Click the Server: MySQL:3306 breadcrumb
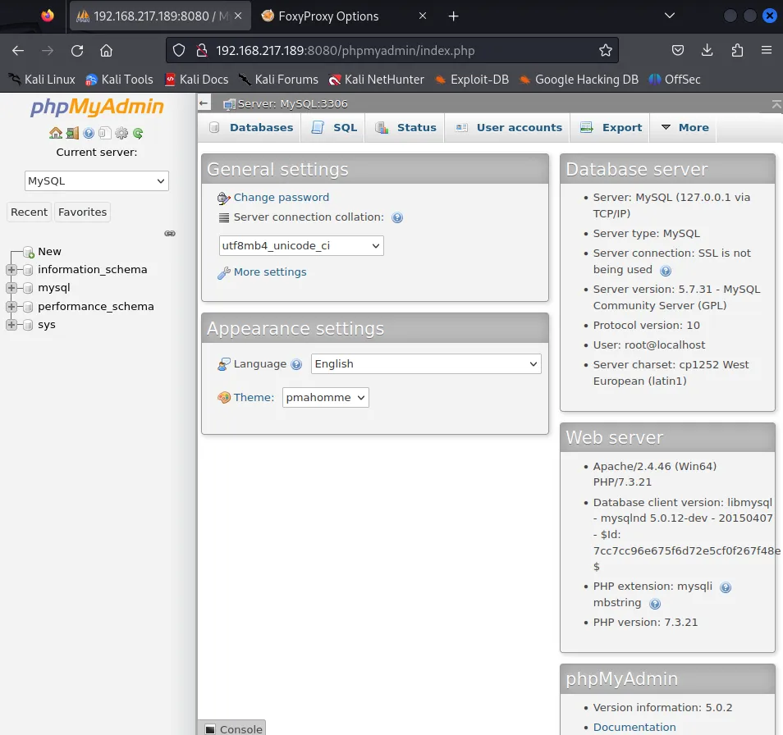Screen dimensions: 783x735 tap(292, 104)
